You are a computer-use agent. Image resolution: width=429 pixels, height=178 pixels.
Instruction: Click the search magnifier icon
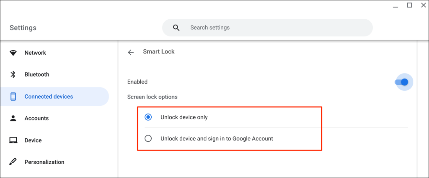(x=176, y=28)
